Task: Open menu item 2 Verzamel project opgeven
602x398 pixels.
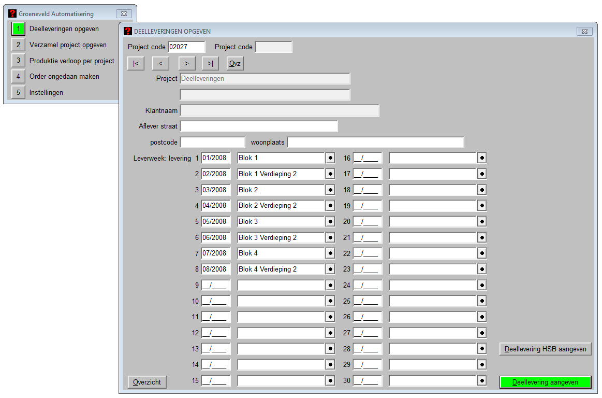Action: coord(18,45)
